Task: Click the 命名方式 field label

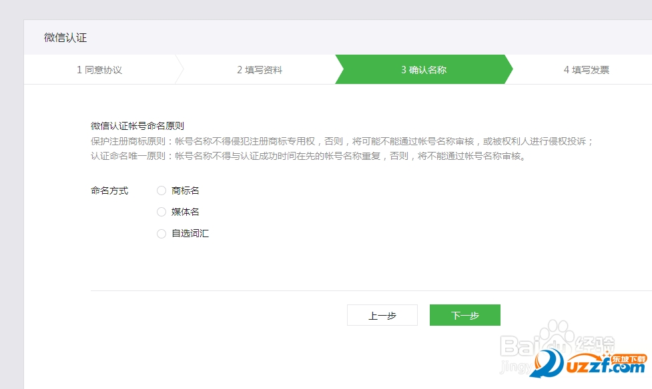Action: pyautogui.click(x=109, y=190)
